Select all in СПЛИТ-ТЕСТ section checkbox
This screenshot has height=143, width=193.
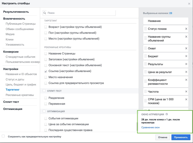(44, 91)
